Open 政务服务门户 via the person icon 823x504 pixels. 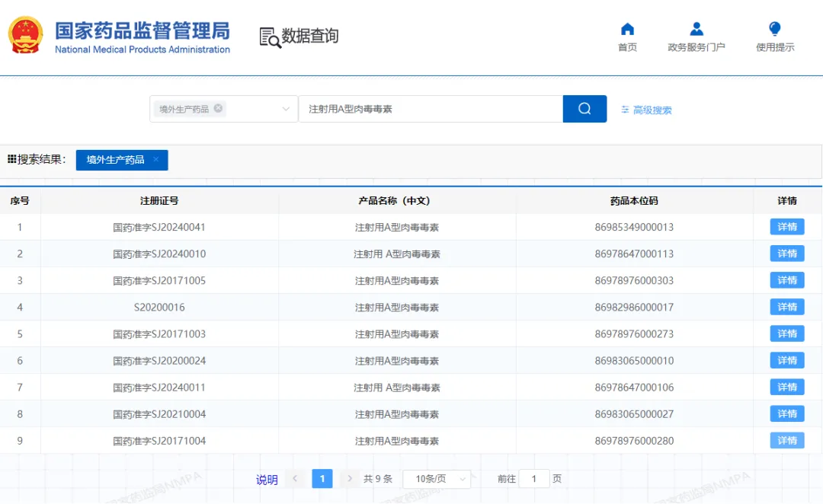[x=696, y=29]
